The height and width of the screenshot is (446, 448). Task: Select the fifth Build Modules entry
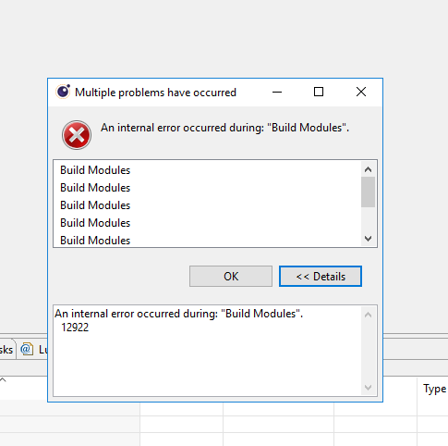(x=95, y=241)
